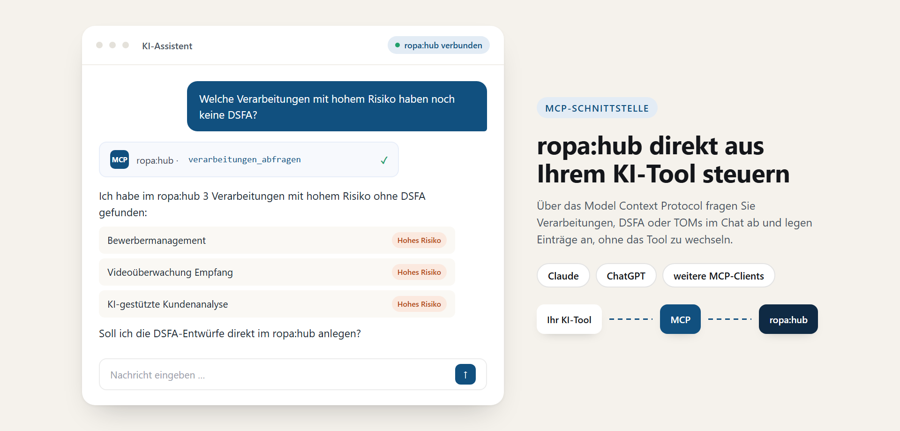
Task: Click the 'KI-Assistent' window title
Action: [x=167, y=46]
